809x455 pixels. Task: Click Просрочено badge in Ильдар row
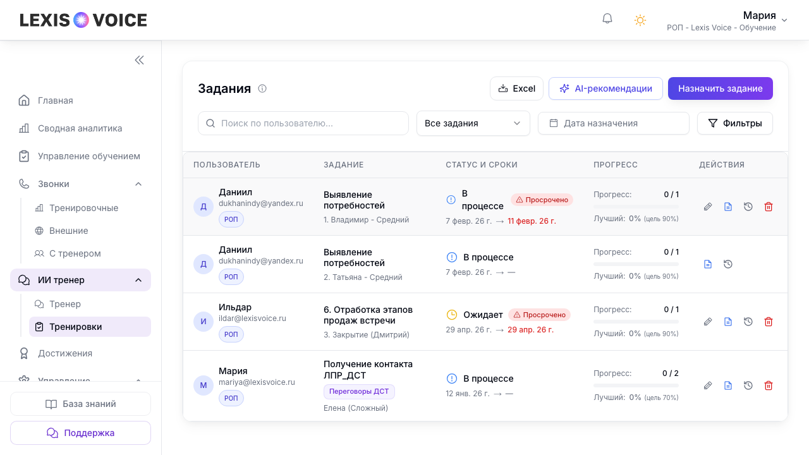point(540,315)
